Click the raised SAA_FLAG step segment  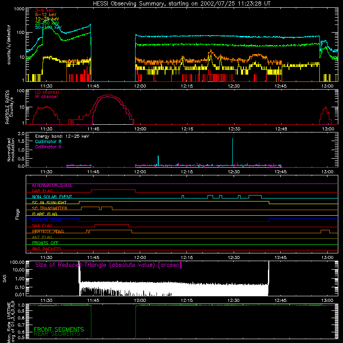click(x=112, y=224)
